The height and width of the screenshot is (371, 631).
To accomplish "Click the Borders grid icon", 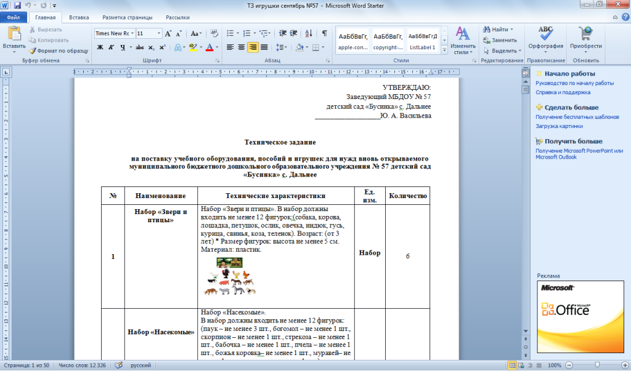I will click(316, 47).
